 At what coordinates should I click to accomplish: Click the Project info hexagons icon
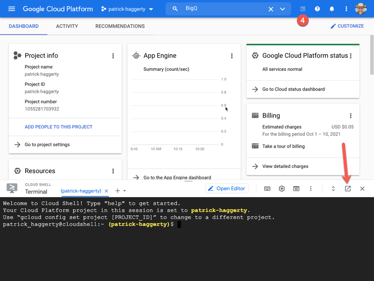pyautogui.click(x=17, y=56)
